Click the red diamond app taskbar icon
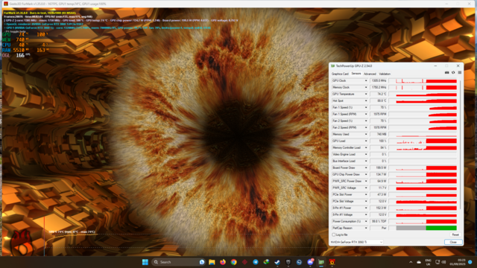 [x=244, y=262]
